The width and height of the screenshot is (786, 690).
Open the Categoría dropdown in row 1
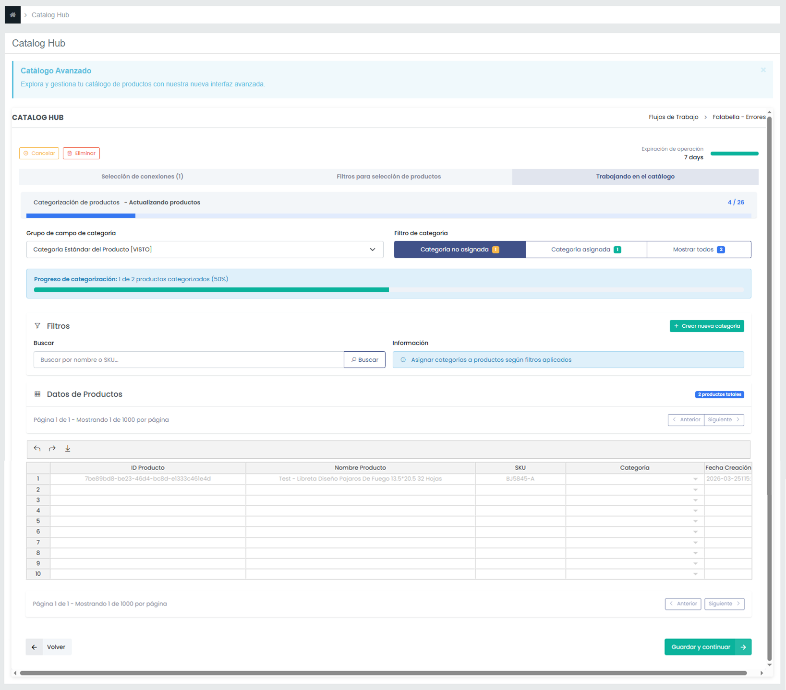coord(695,479)
